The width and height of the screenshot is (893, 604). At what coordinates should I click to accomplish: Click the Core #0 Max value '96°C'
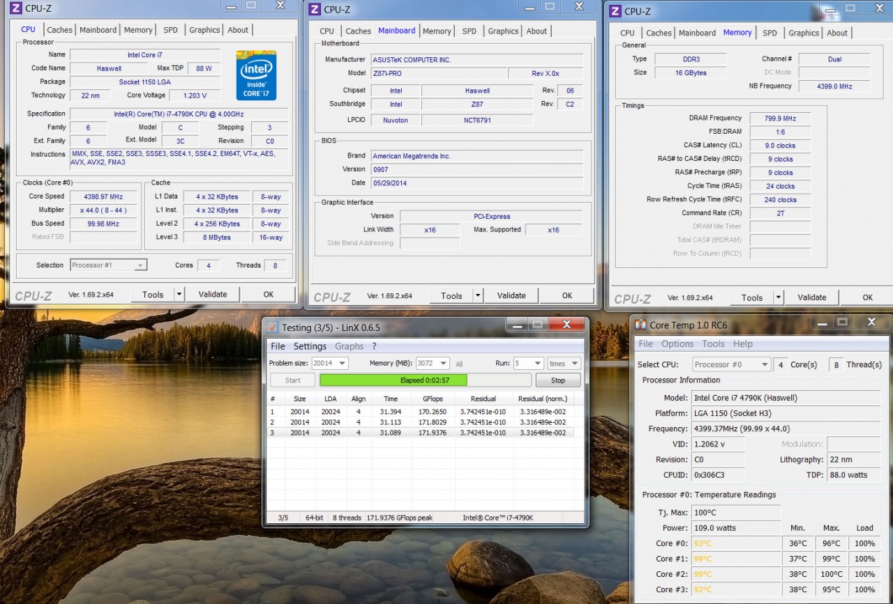[x=831, y=543]
